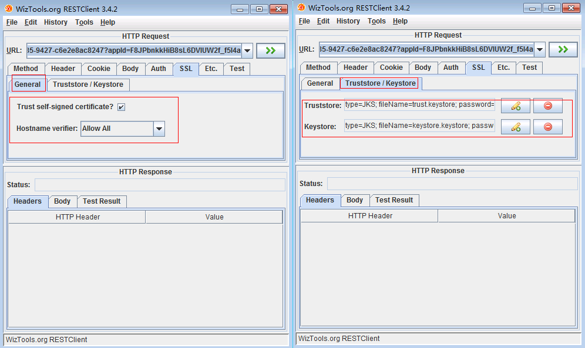
Task: Select Truststore / Keystore sub-tab in right window
Action: [x=381, y=83]
